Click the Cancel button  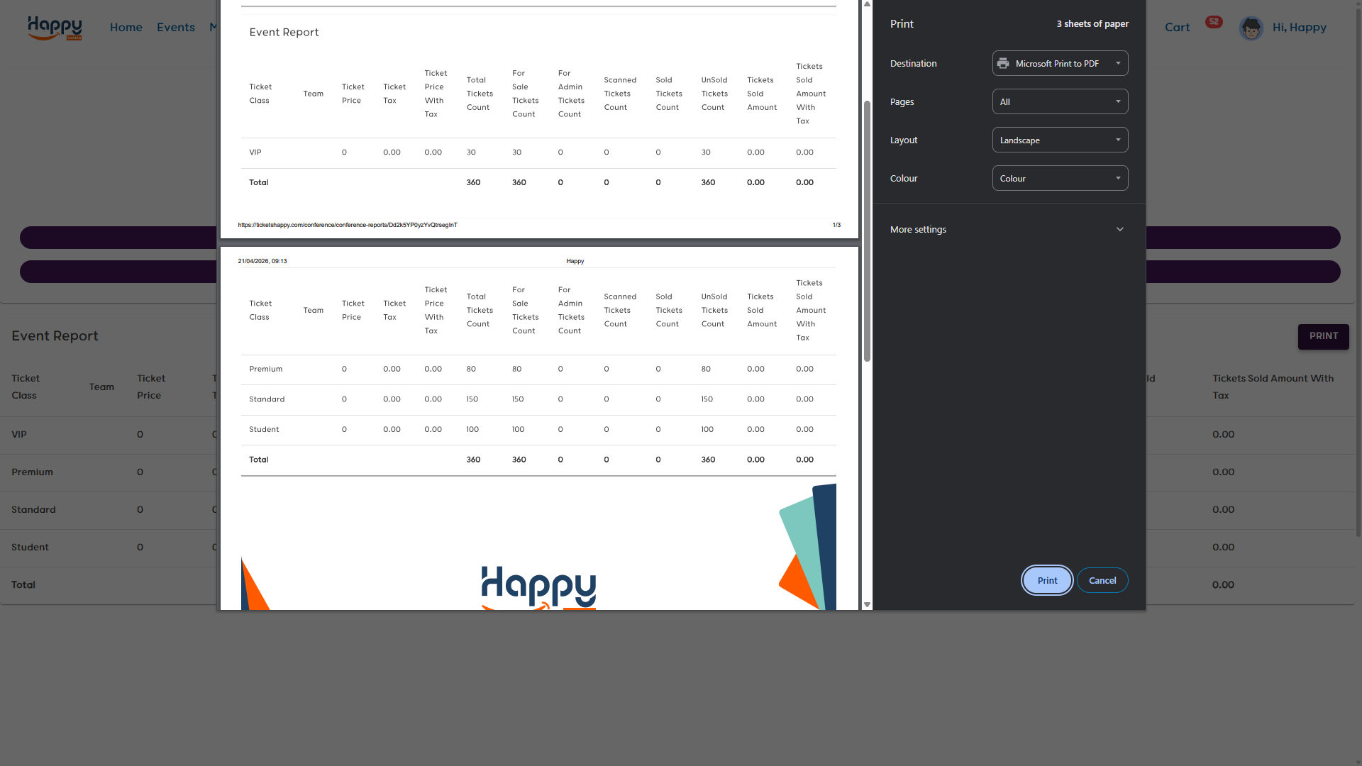click(1102, 580)
